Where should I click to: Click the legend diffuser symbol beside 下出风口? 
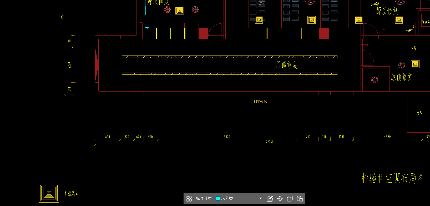point(49,193)
